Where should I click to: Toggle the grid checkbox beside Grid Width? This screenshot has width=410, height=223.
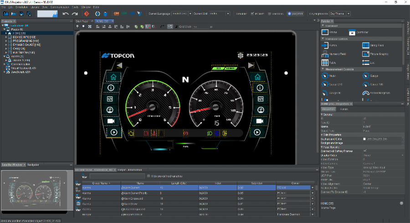pyautogui.click(x=176, y=26)
